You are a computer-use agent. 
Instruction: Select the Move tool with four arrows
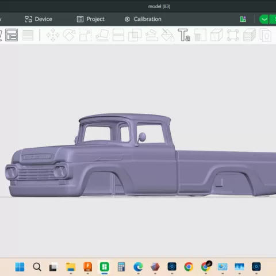pyautogui.click(x=53, y=35)
